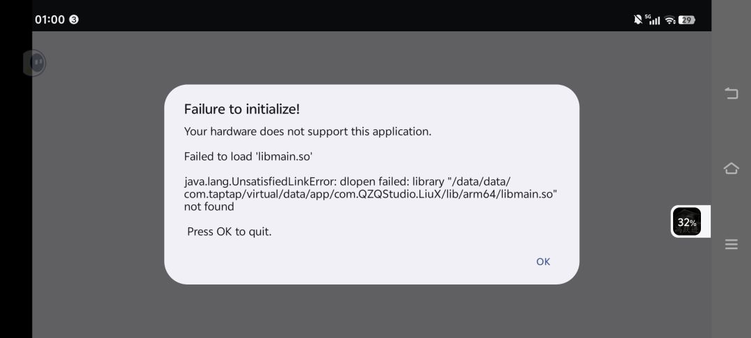
Task: Tap the Android back navigation icon
Action: click(732, 93)
